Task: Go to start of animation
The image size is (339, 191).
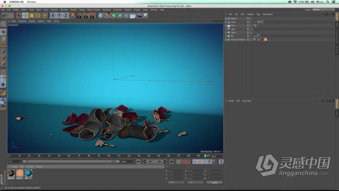Action: [x=138, y=162]
